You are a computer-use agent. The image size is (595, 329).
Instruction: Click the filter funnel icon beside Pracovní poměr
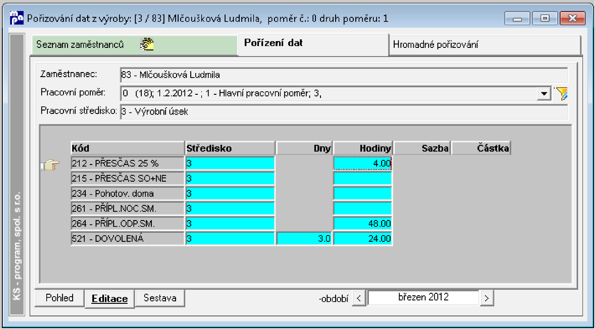click(x=562, y=94)
